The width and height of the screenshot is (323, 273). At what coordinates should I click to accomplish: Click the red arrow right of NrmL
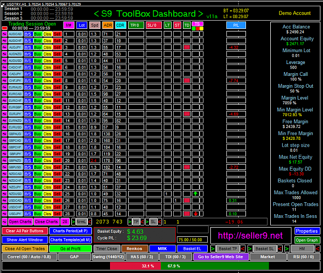(89, 222)
